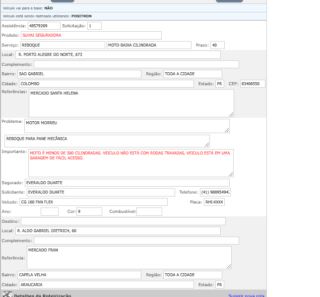The height and width of the screenshot is (297, 320).
Task: Click the Importante textarea with red text
Action: [131, 163]
